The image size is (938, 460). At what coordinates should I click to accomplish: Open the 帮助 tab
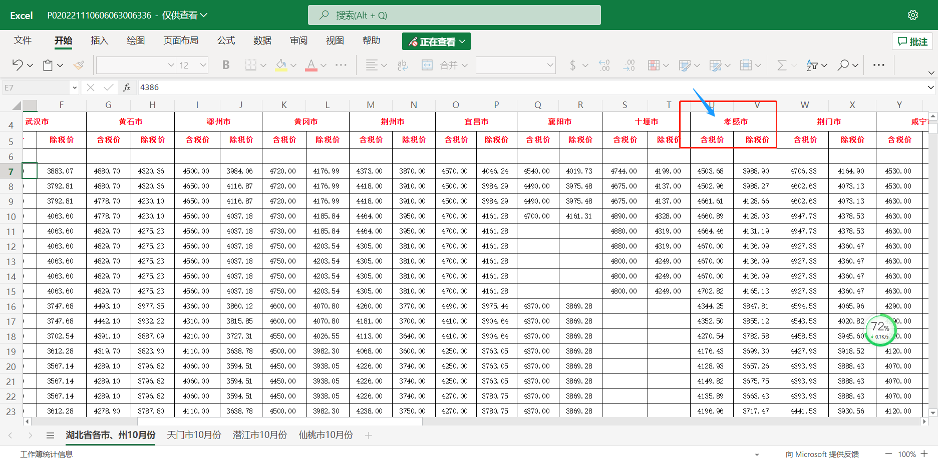point(371,40)
